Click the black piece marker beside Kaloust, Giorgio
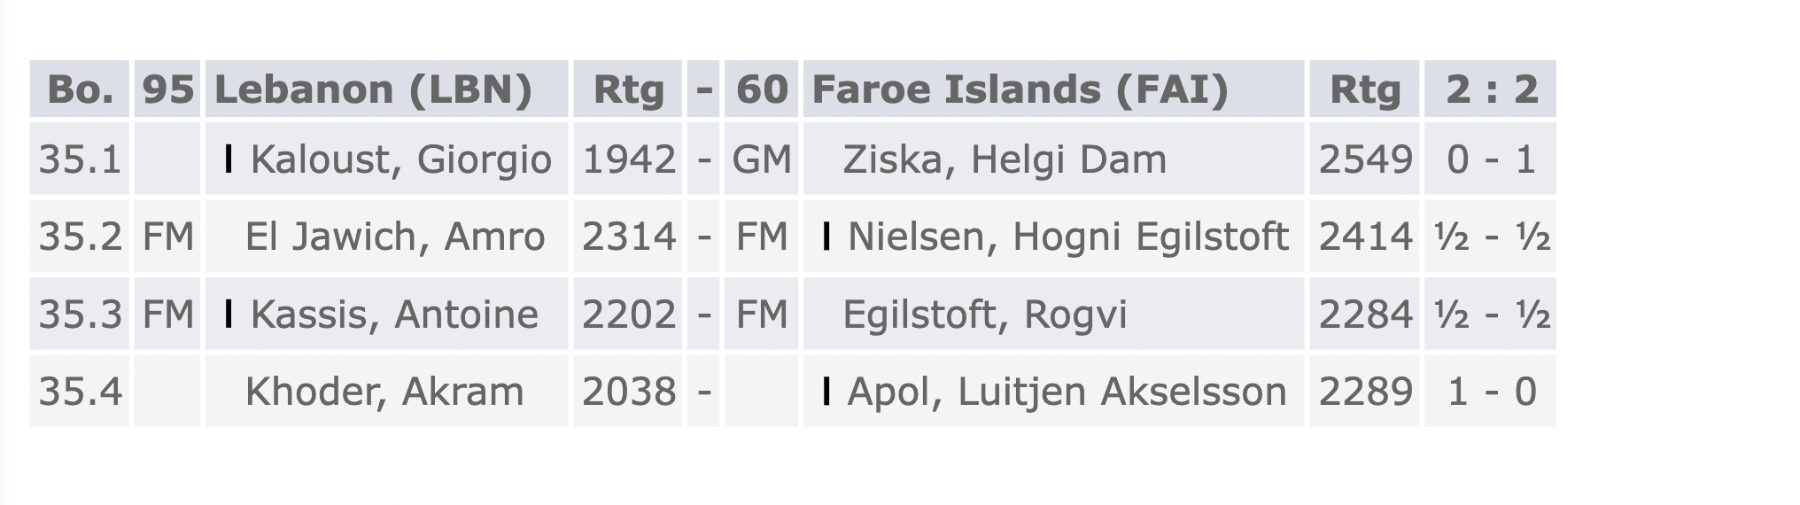Image resolution: width=1800 pixels, height=505 pixels. point(229,159)
